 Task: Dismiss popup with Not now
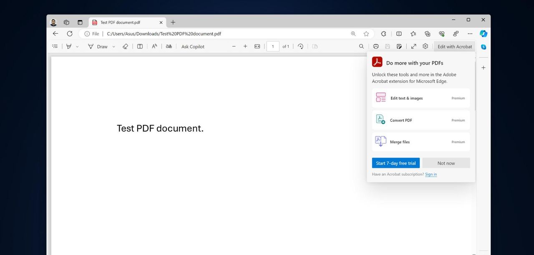pos(446,163)
